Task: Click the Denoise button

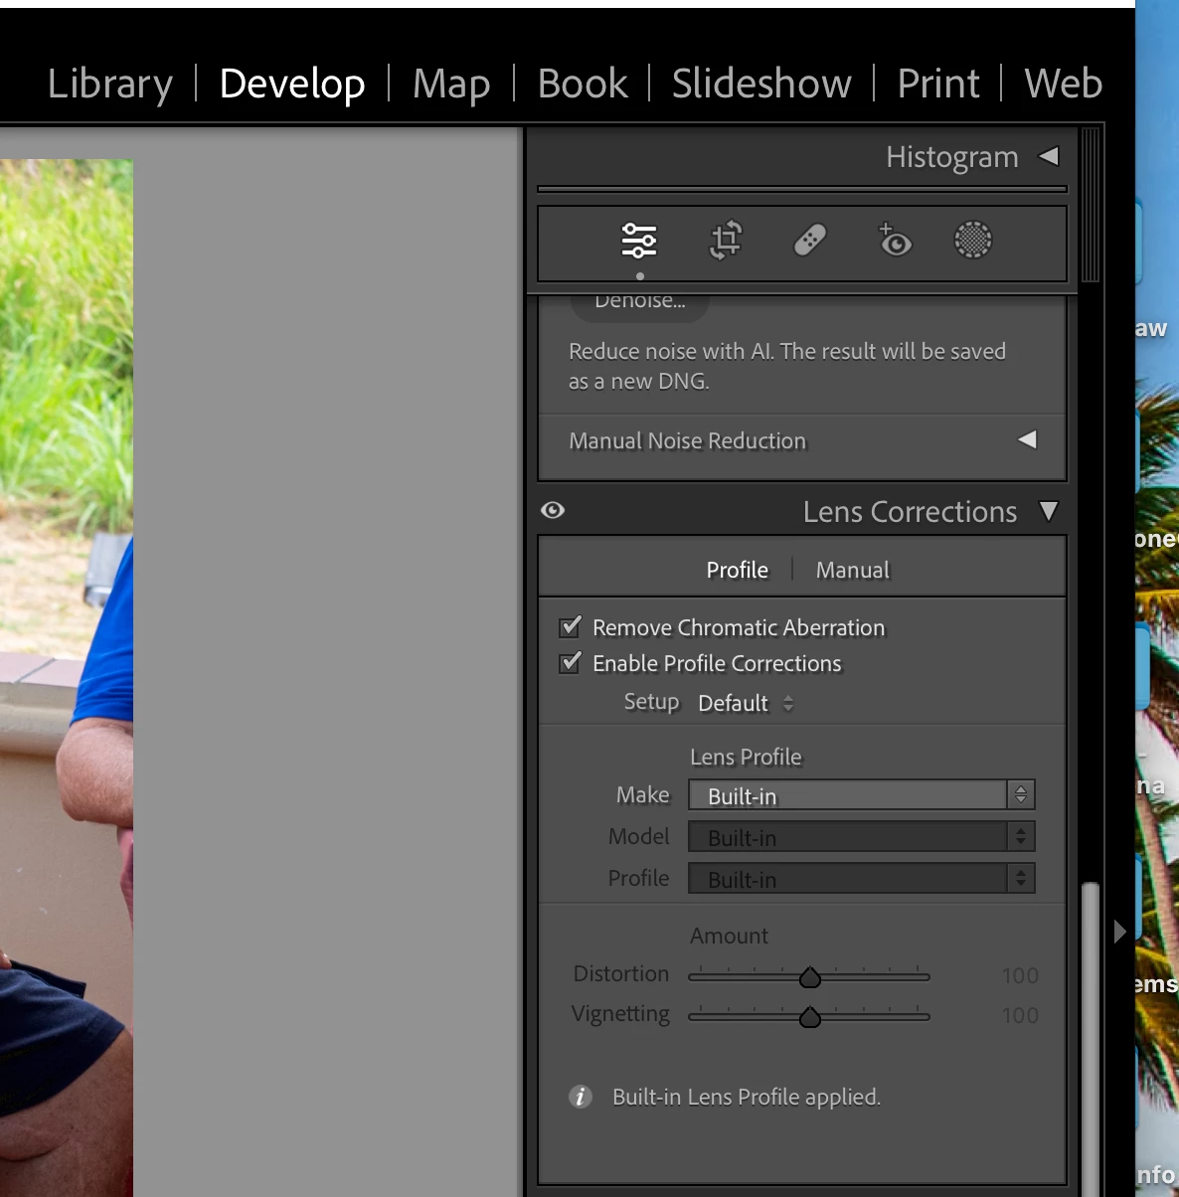Action: click(640, 304)
